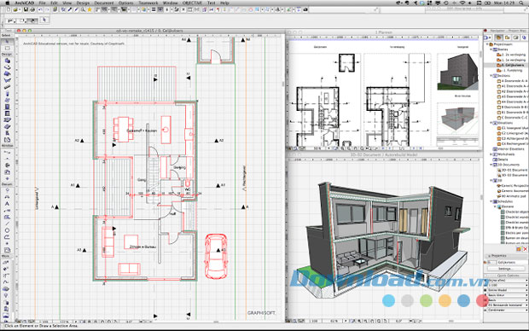Select the Wall tool in Design toolbox
Screen dimensions: 529x331
point(7,61)
